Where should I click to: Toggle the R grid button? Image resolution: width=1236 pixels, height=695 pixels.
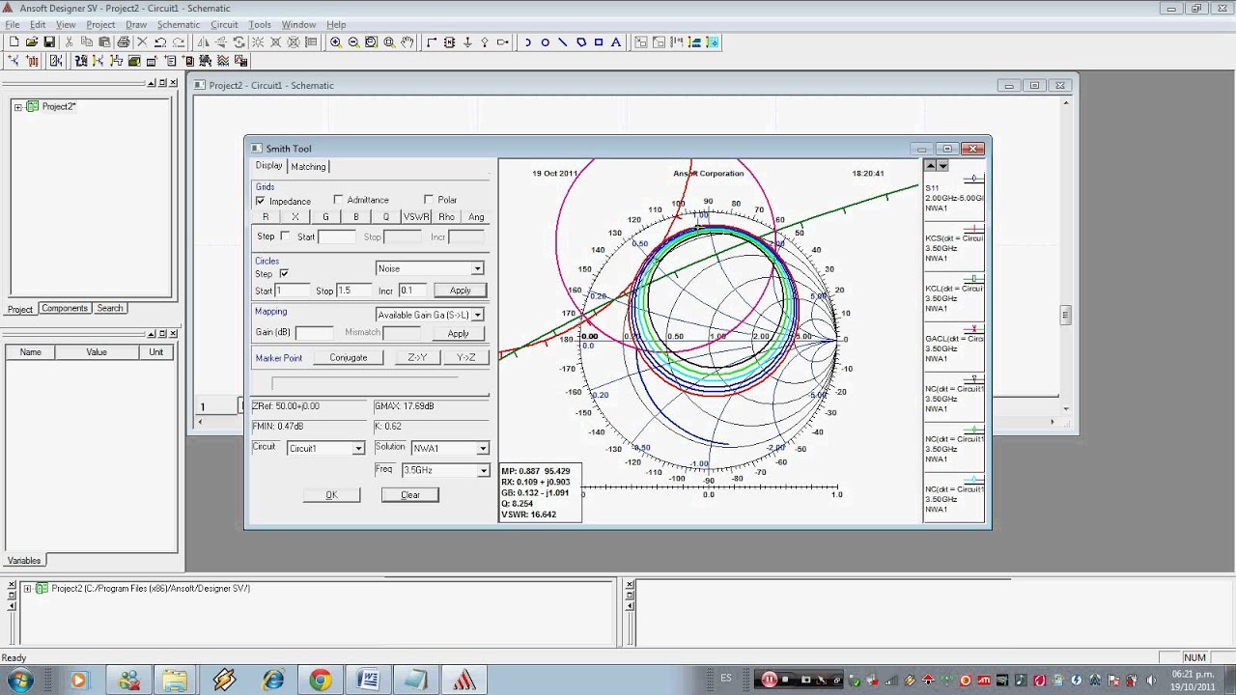coord(266,217)
